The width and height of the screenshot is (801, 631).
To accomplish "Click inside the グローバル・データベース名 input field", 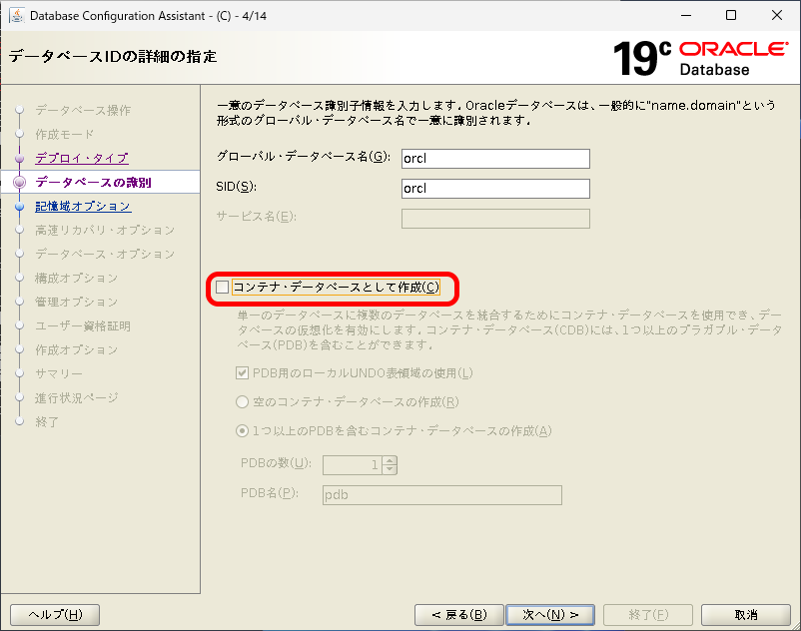I will pyautogui.click(x=494, y=158).
